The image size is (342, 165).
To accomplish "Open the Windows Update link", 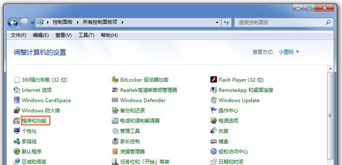I will click(x=239, y=101).
